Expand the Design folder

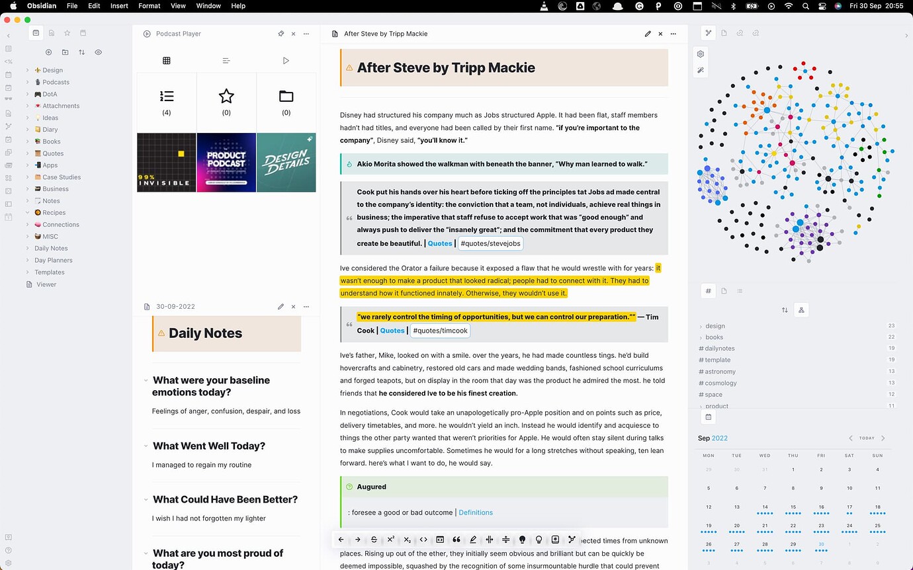[x=27, y=70]
